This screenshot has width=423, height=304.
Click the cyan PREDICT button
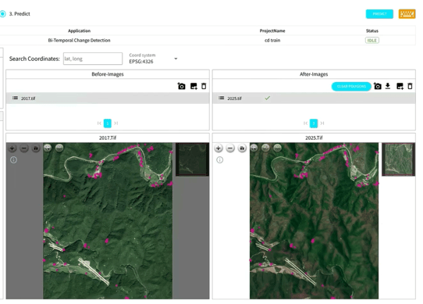coord(379,14)
